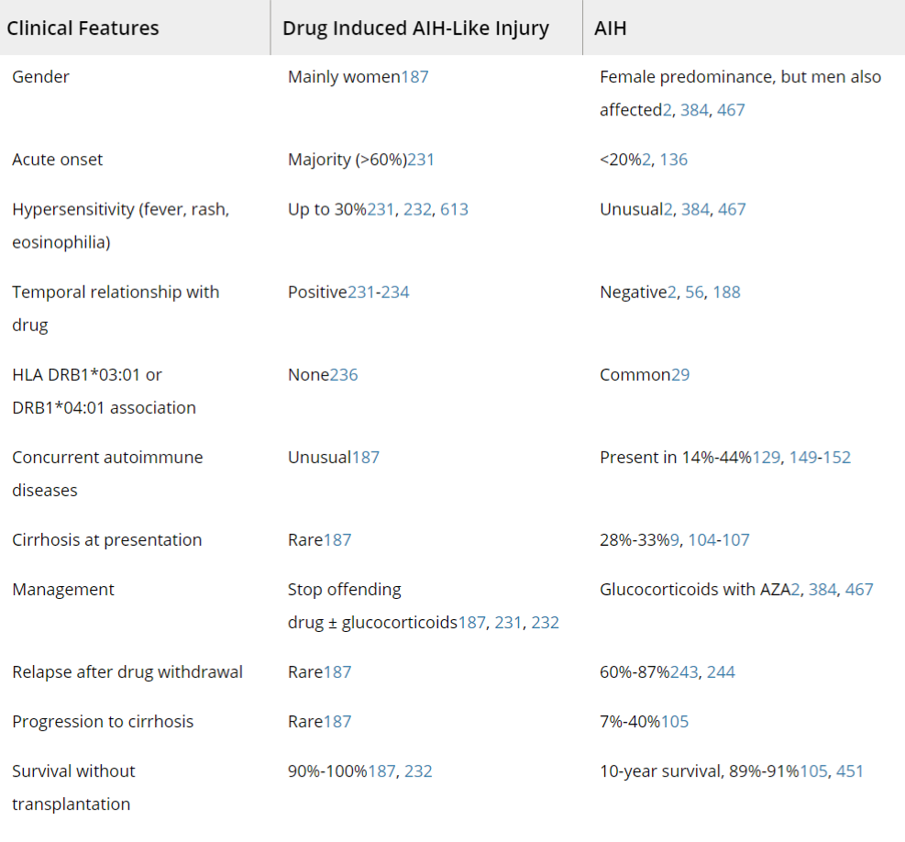This screenshot has height=842, width=905.
Task: Open reference 231-234 beside Positive
Action: click(378, 293)
